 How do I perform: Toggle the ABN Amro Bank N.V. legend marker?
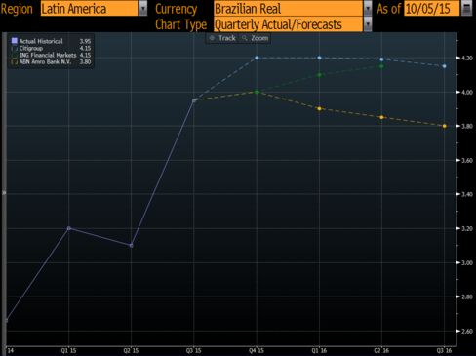(x=15, y=61)
